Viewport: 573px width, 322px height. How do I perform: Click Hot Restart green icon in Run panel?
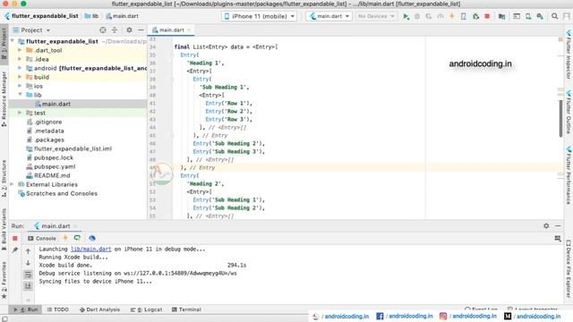(x=77, y=238)
